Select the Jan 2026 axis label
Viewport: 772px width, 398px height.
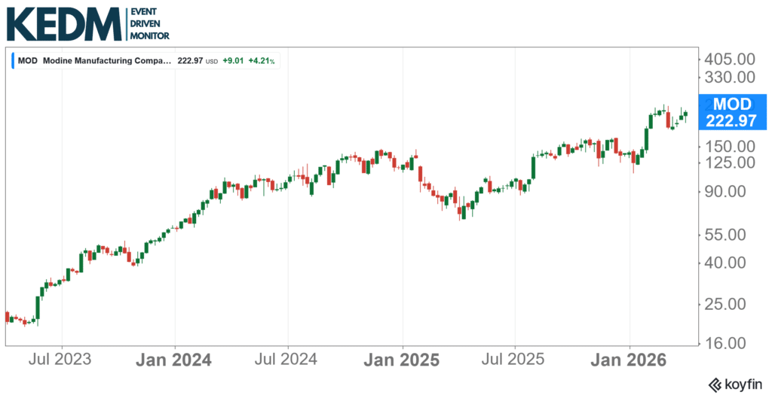tap(630, 360)
